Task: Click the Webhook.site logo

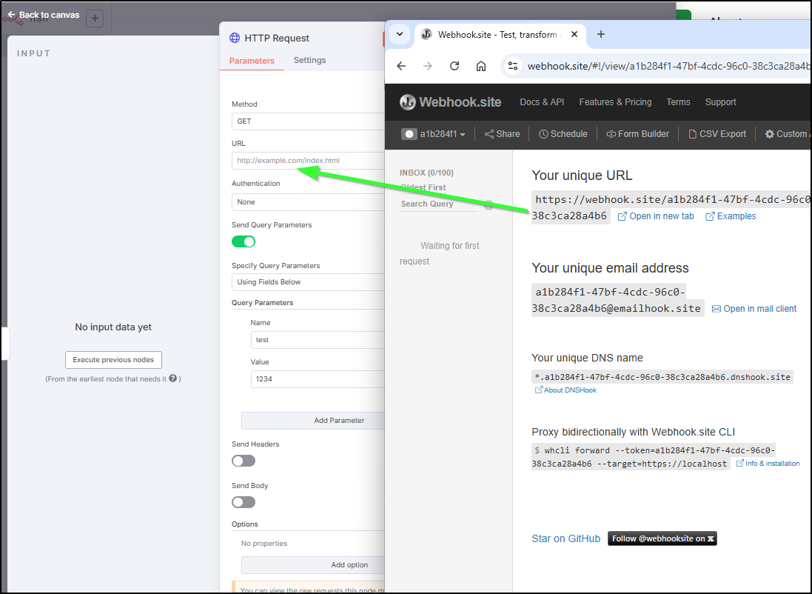Action: (451, 102)
